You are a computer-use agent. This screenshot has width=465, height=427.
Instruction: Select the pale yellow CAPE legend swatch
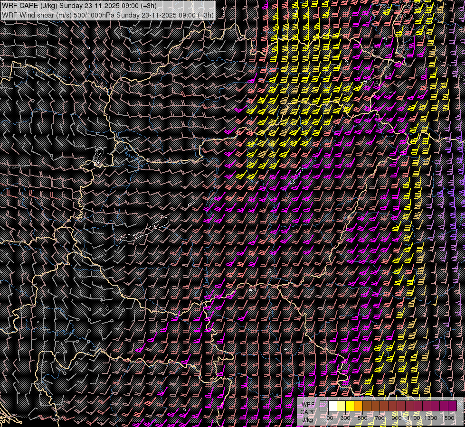point(342,406)
